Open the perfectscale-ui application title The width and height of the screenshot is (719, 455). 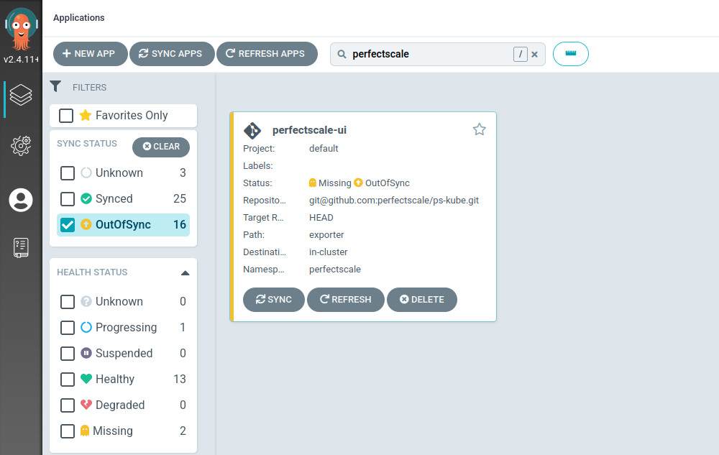click(309, 130)
